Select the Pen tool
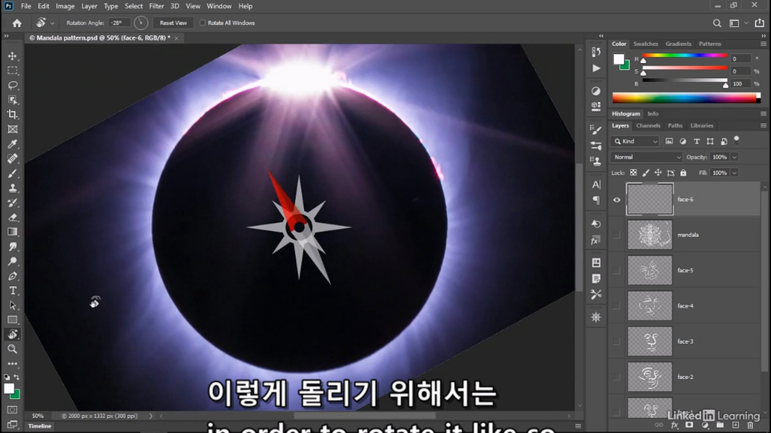771x433 pixels. pos(13,277)
